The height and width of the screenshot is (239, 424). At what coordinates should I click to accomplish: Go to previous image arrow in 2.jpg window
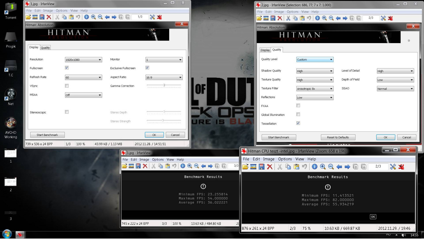[x=338, y=18]
